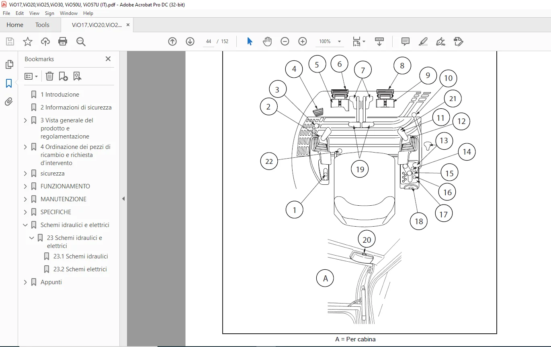This screenshot has height=347, width=551.
Task: Zoom in with plus icon
Action: (x=303, y=41)
